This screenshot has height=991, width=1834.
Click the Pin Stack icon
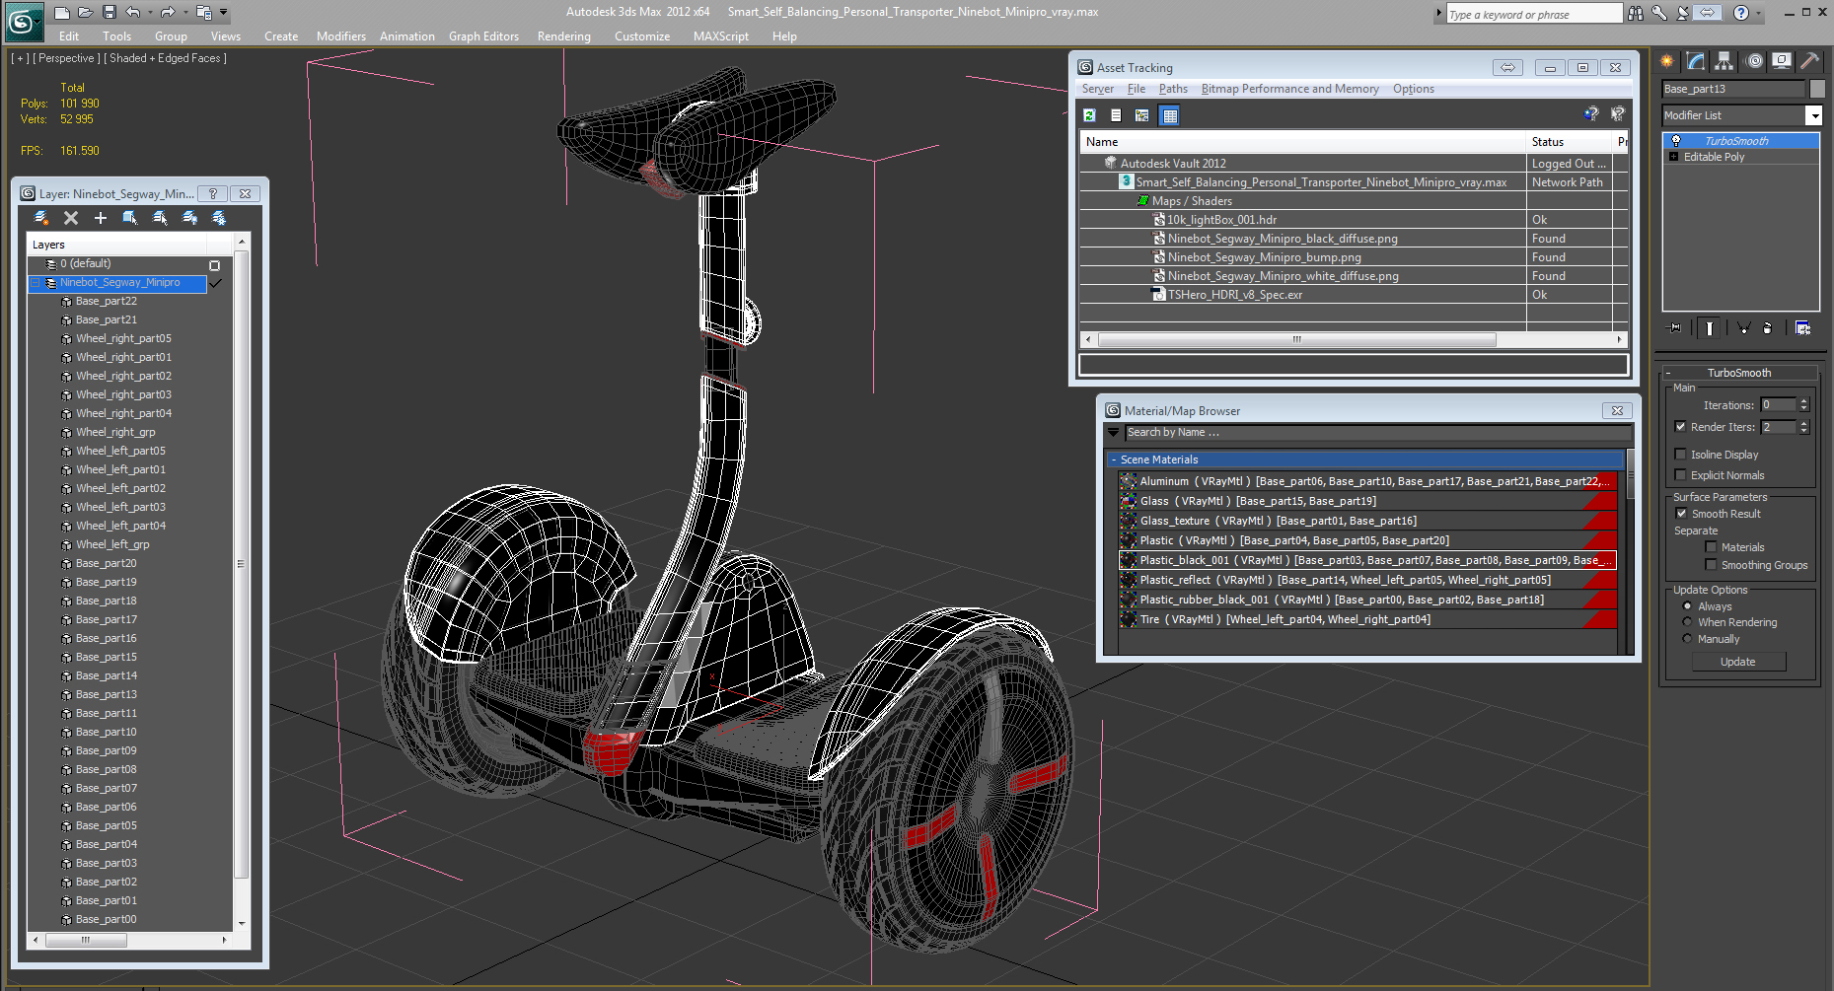[x=1674, y=328]
